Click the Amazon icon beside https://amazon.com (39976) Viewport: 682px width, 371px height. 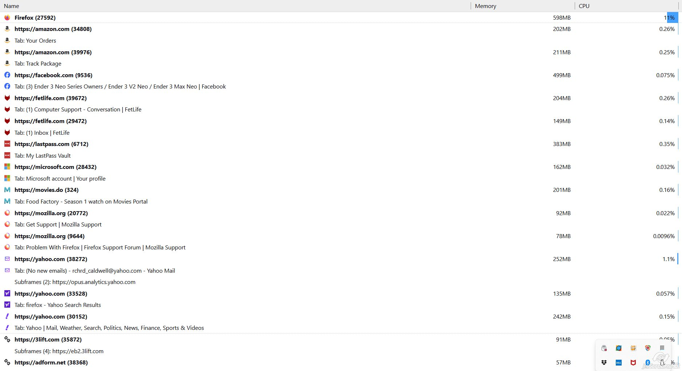point(7,52)
